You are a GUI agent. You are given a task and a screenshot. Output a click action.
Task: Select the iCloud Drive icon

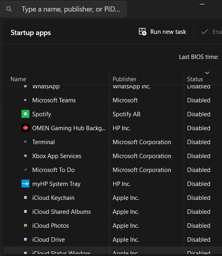[25, 239]
